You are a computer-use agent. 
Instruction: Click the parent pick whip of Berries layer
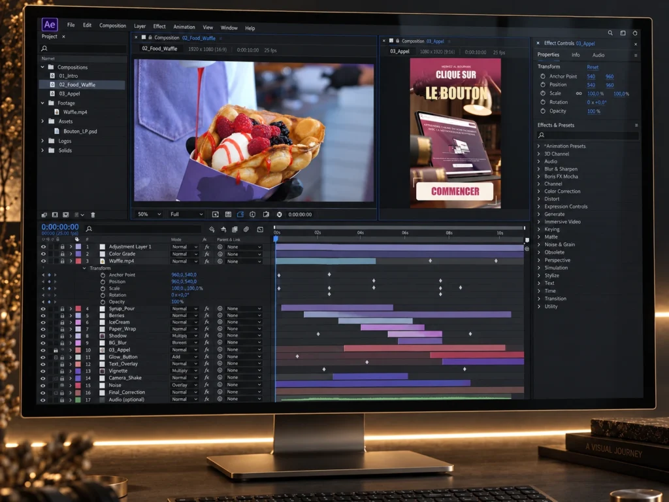tap(220, 315)
